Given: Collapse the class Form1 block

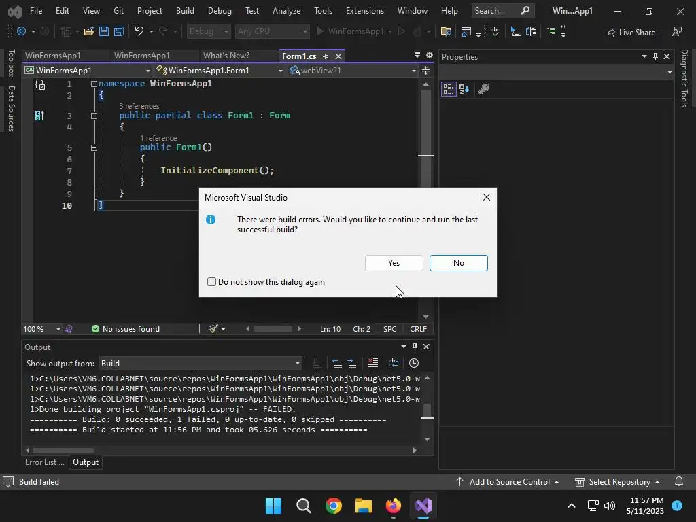Looking at the screenshot, I should coord(94,116).
